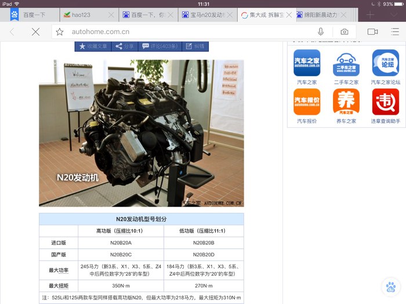This screenshot has width=406, height=304.
Task: Tap the 汽车之家论坛 forum icon
Action: click(x=385, y=63)
